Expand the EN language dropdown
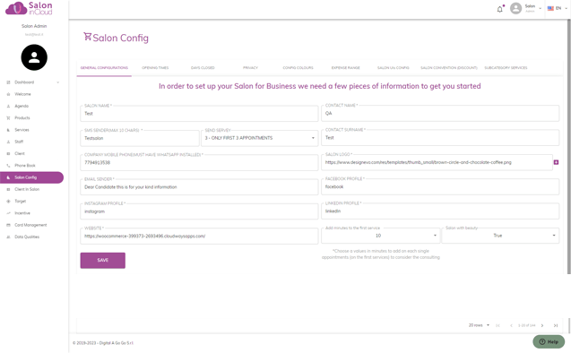The height and width of the screenshot is (353, 571). click(566, 8)
